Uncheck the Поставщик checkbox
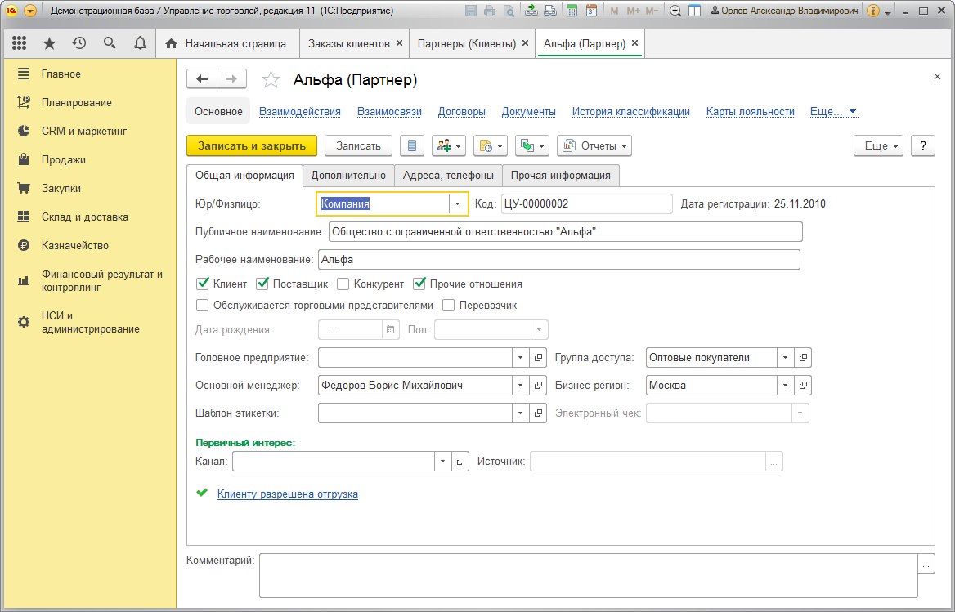 coord(262,284)
